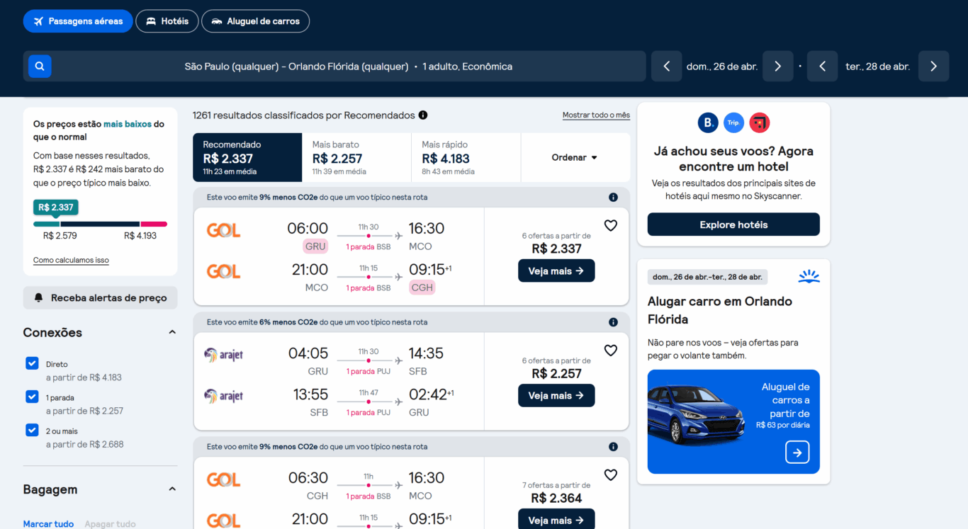Viewport: 968px width, 529px height.
Task: Open the Mostrar todo o mês link
Action: (596, 114)
